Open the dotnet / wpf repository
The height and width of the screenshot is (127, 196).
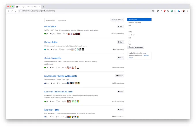pos(50,26)
